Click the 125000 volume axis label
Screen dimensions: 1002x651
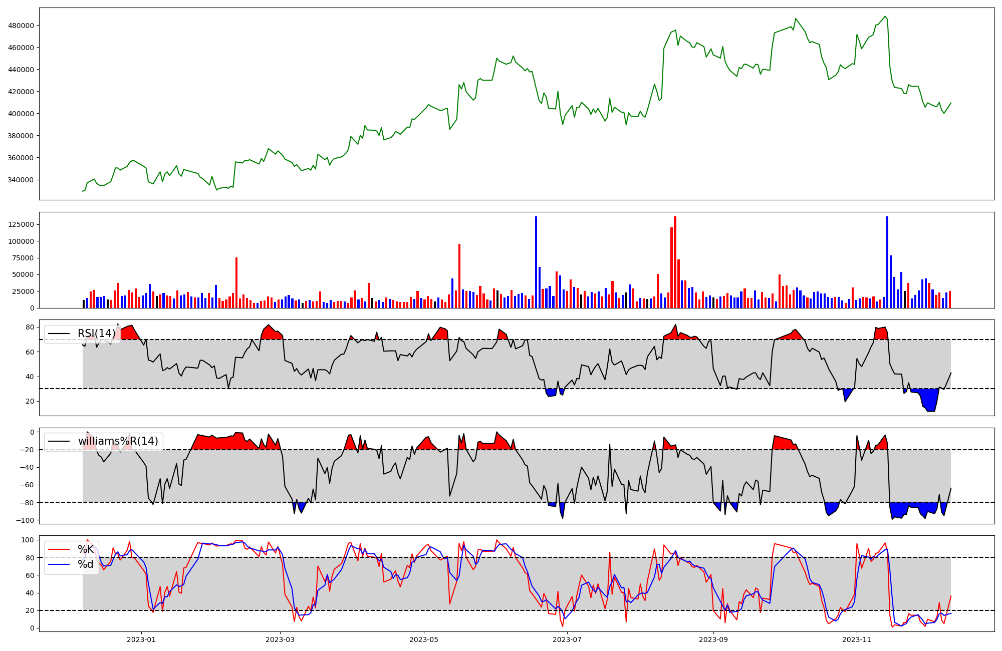(x=21, y=224)
